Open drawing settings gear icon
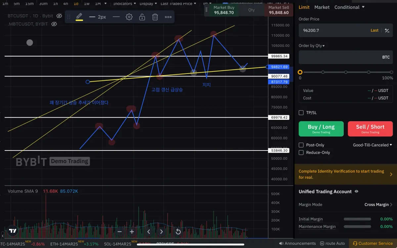Image resolution: width=397 pixels, height=248 pixels. (129, 17)
